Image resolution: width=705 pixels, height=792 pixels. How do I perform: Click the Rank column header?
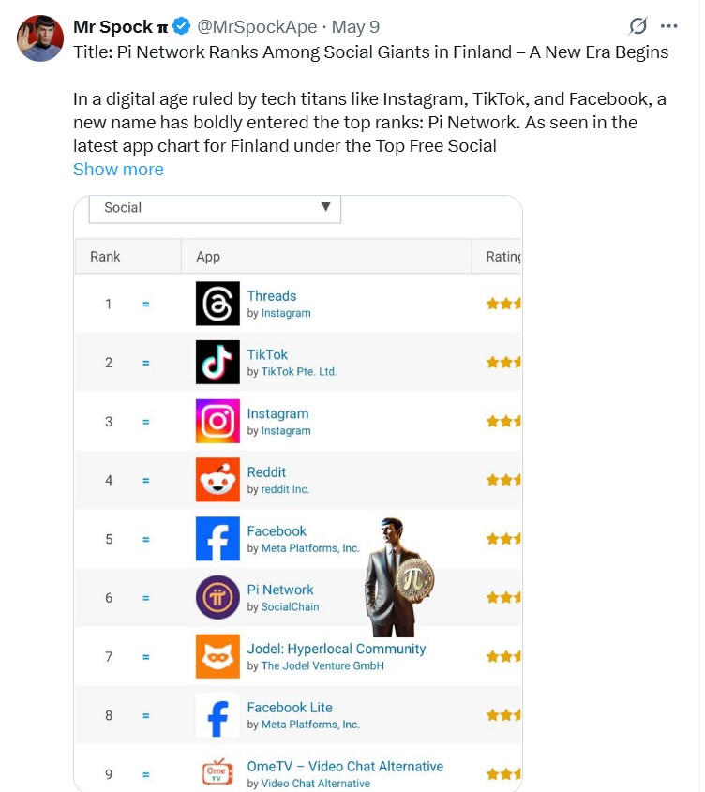pyautogui.click(x=105, y=256)
